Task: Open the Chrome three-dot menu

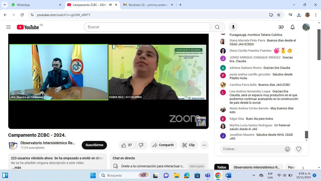Action: tap(315, 15)
